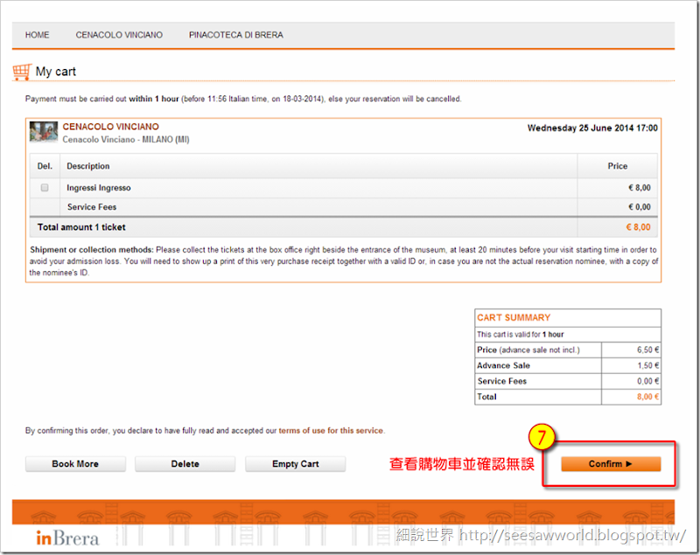Click the Total label in the cart summary
700x555 pixels.
click(486, 397)
